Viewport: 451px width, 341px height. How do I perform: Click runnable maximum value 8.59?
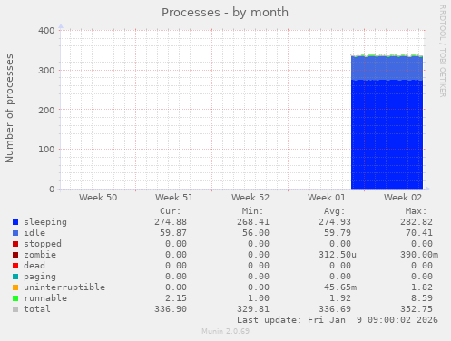pyautogui.click(x=422, y=298)
